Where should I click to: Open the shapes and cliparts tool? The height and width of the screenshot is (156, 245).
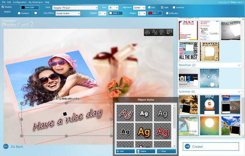(147, 32)
